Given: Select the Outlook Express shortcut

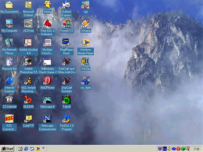Looking at the screenshot, I should 66,5.
